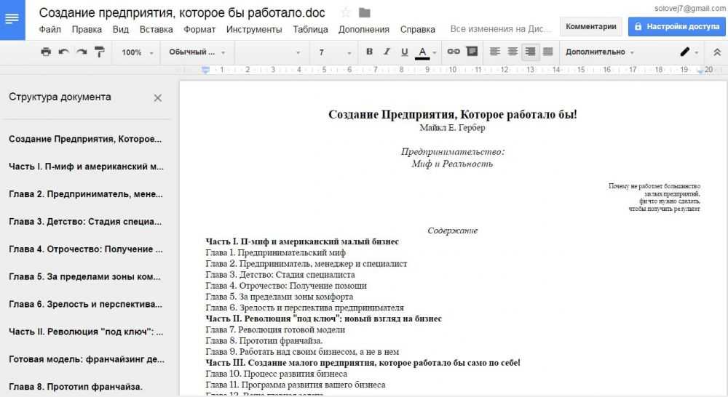Click the left indent marker on ruler
Screen dimensions: 728x397
click(206, 70)
